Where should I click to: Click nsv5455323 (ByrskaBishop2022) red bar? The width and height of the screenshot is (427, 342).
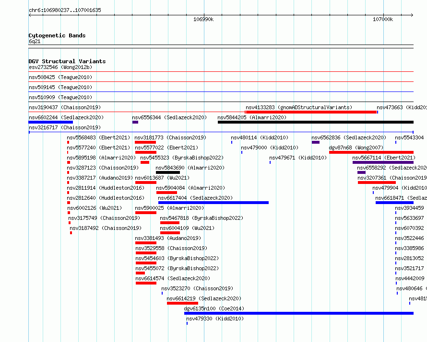click(x=145, y=162)
